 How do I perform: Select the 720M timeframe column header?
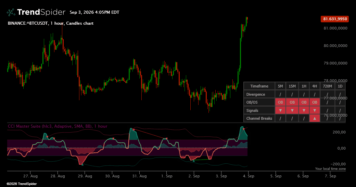point(327,86)
